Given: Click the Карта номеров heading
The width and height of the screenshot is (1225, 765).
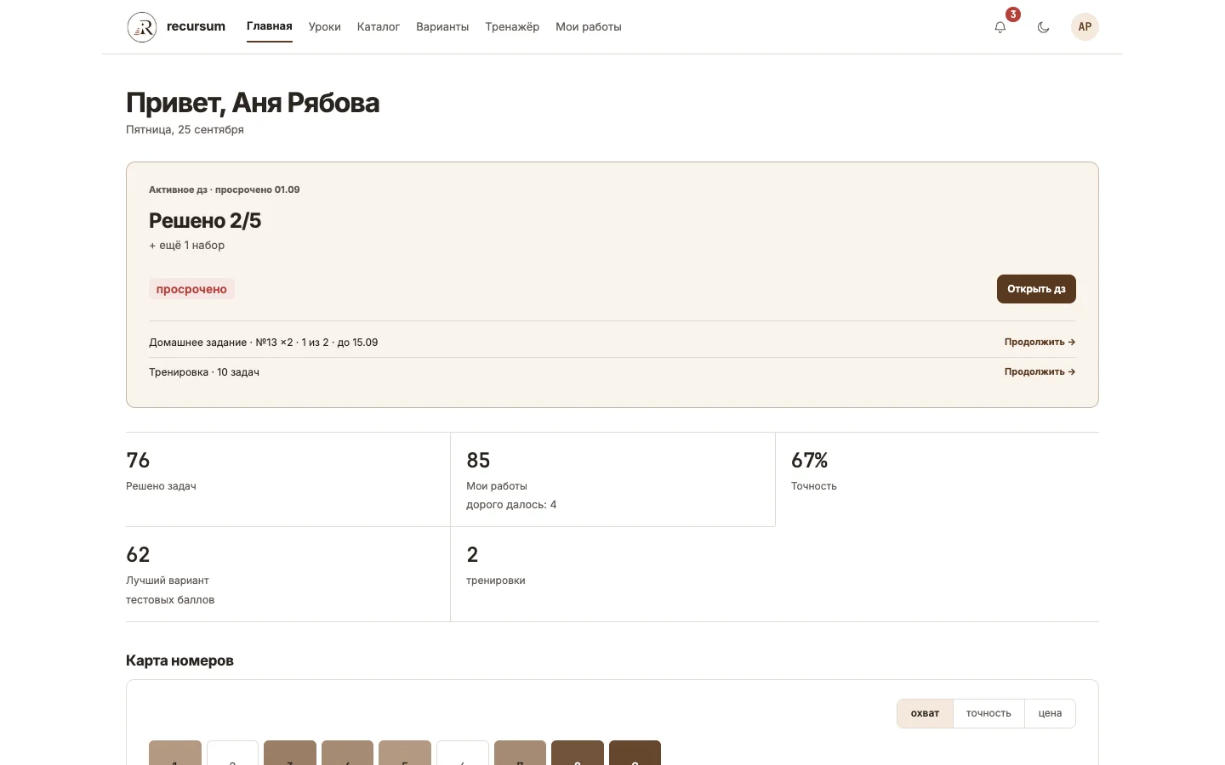Looking at the screenshot, I should click(179, 660).
